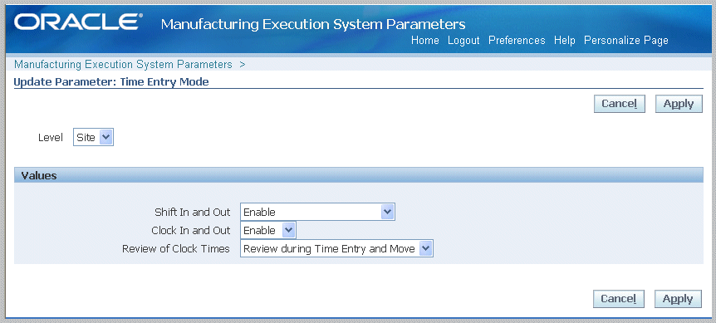Click the Oracle logo
Screen dimensions: 716x323
[78, 22]
